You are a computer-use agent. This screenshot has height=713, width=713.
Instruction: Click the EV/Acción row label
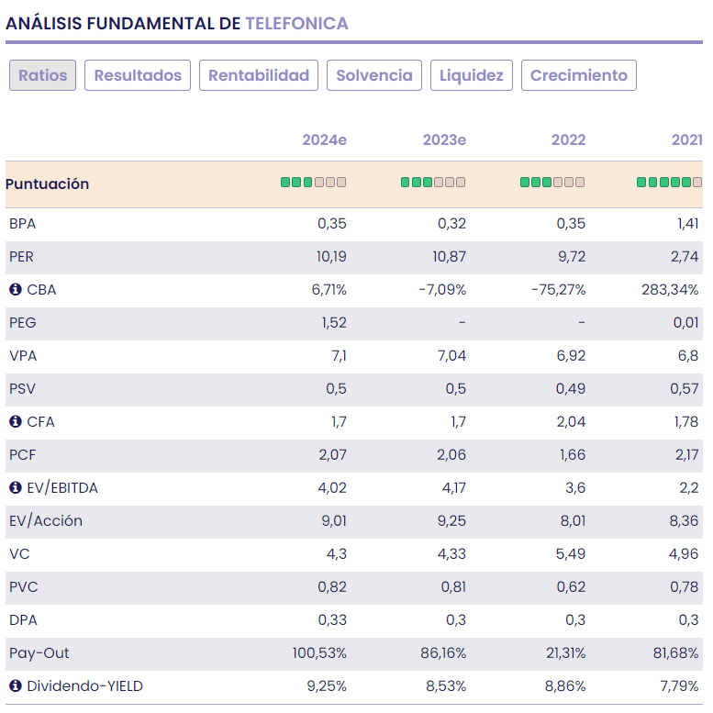pyautogui.click(x=46, y=521)
